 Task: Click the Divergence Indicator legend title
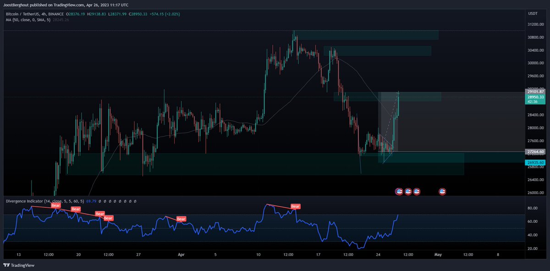tap(45, 201)
